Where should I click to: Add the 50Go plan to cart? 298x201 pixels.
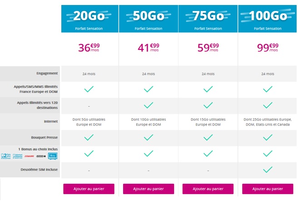click(149, 189)
